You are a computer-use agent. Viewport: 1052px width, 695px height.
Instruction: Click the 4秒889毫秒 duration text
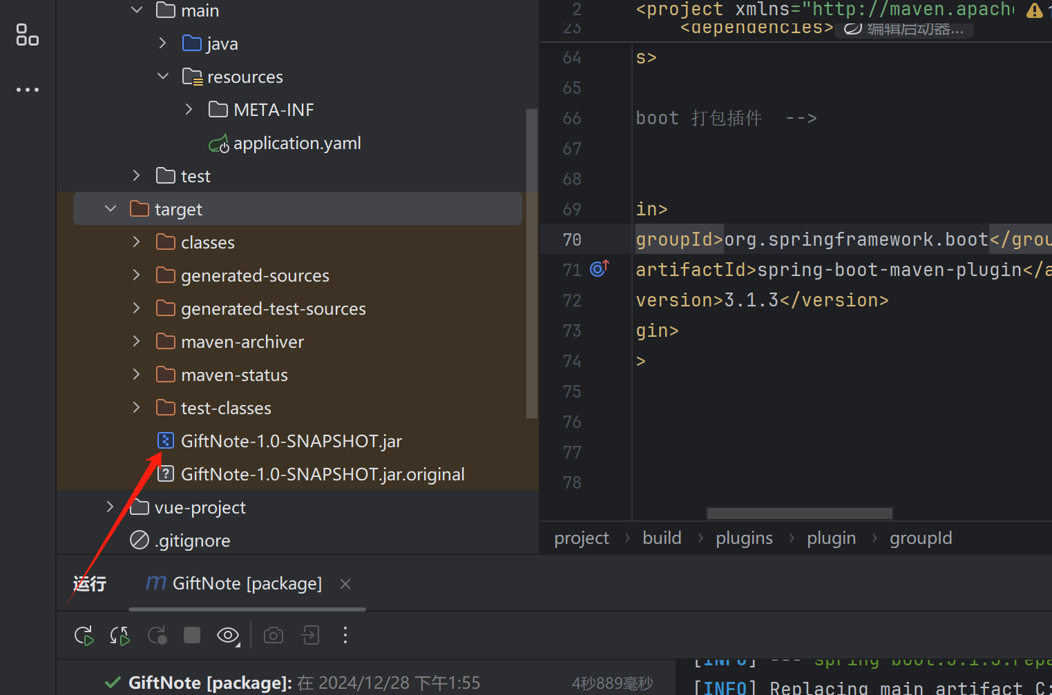(612, 683)
